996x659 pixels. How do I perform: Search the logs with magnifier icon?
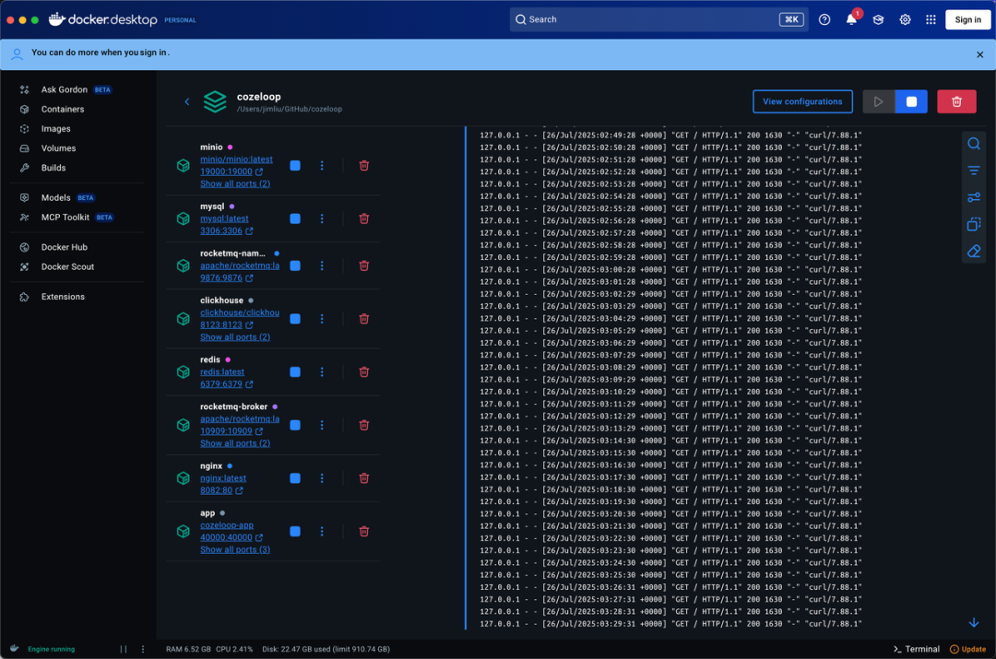(x=974, y=144)
